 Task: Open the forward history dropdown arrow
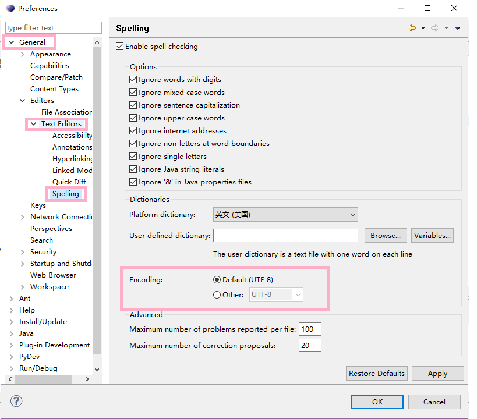click(x=446, y=28)
